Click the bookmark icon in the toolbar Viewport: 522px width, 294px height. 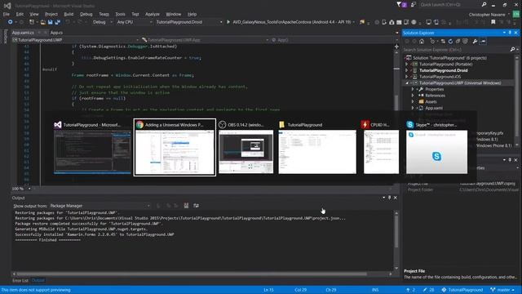(493, 22)
